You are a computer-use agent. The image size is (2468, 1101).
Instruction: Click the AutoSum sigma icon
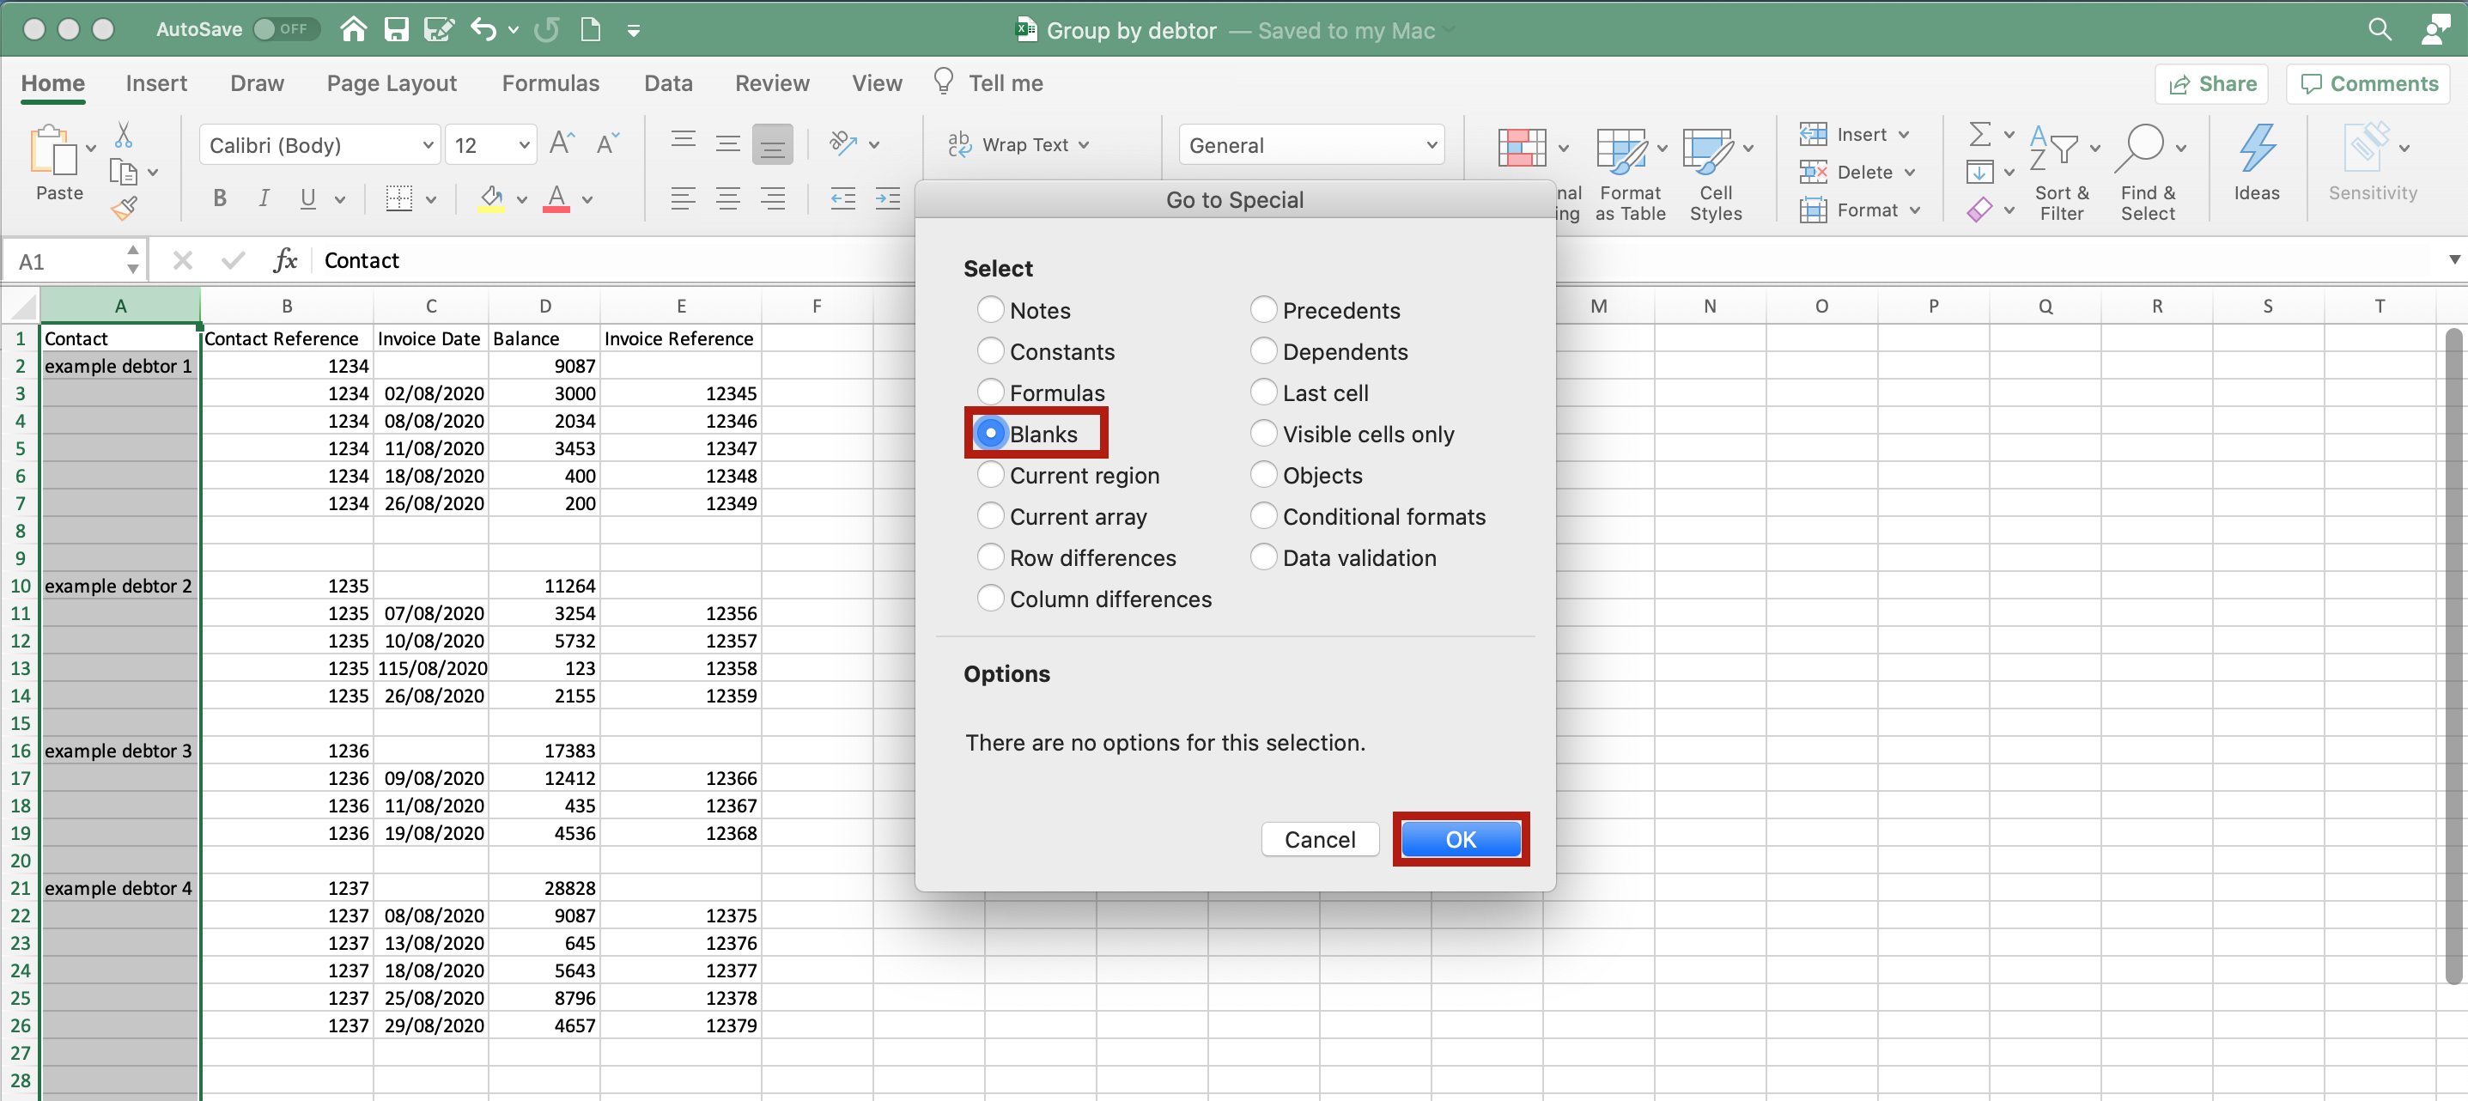[1979, 133]
